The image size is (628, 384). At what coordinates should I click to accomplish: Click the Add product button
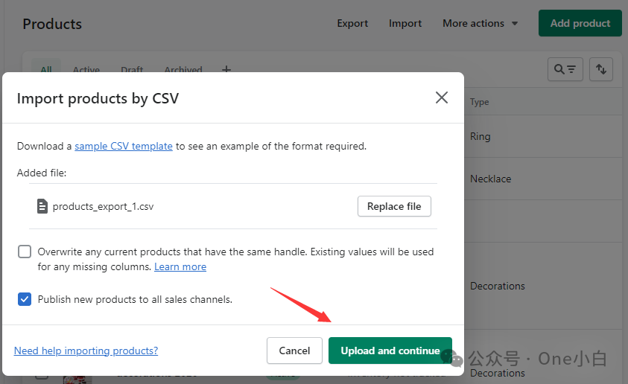click(x=580, y=23)
